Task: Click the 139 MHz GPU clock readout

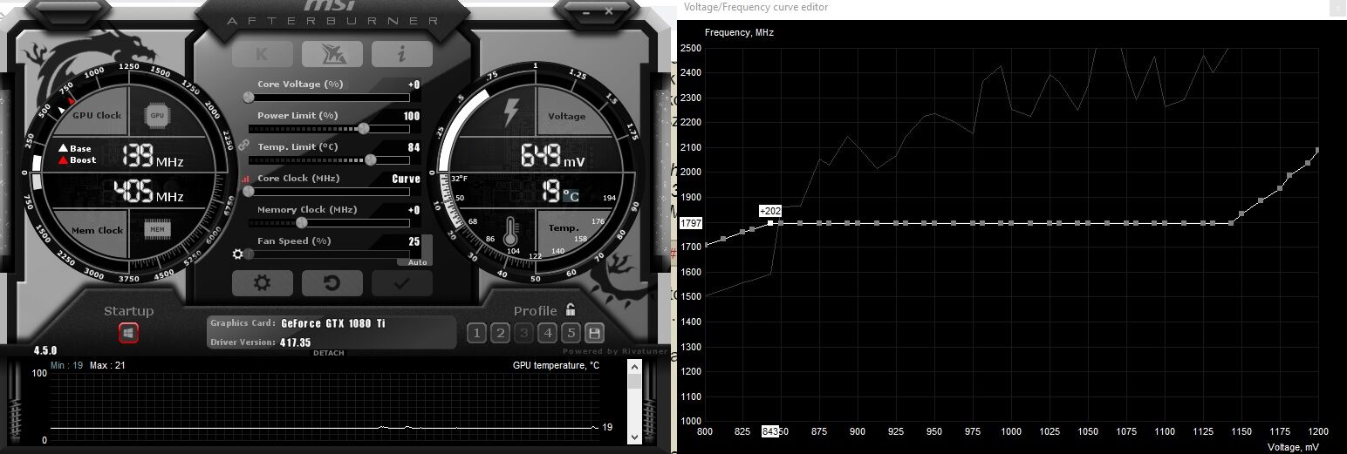Action: pos(153,157)
